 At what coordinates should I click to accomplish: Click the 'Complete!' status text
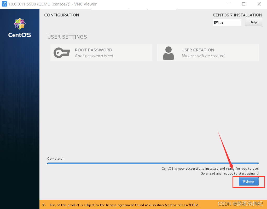[55, 158]
